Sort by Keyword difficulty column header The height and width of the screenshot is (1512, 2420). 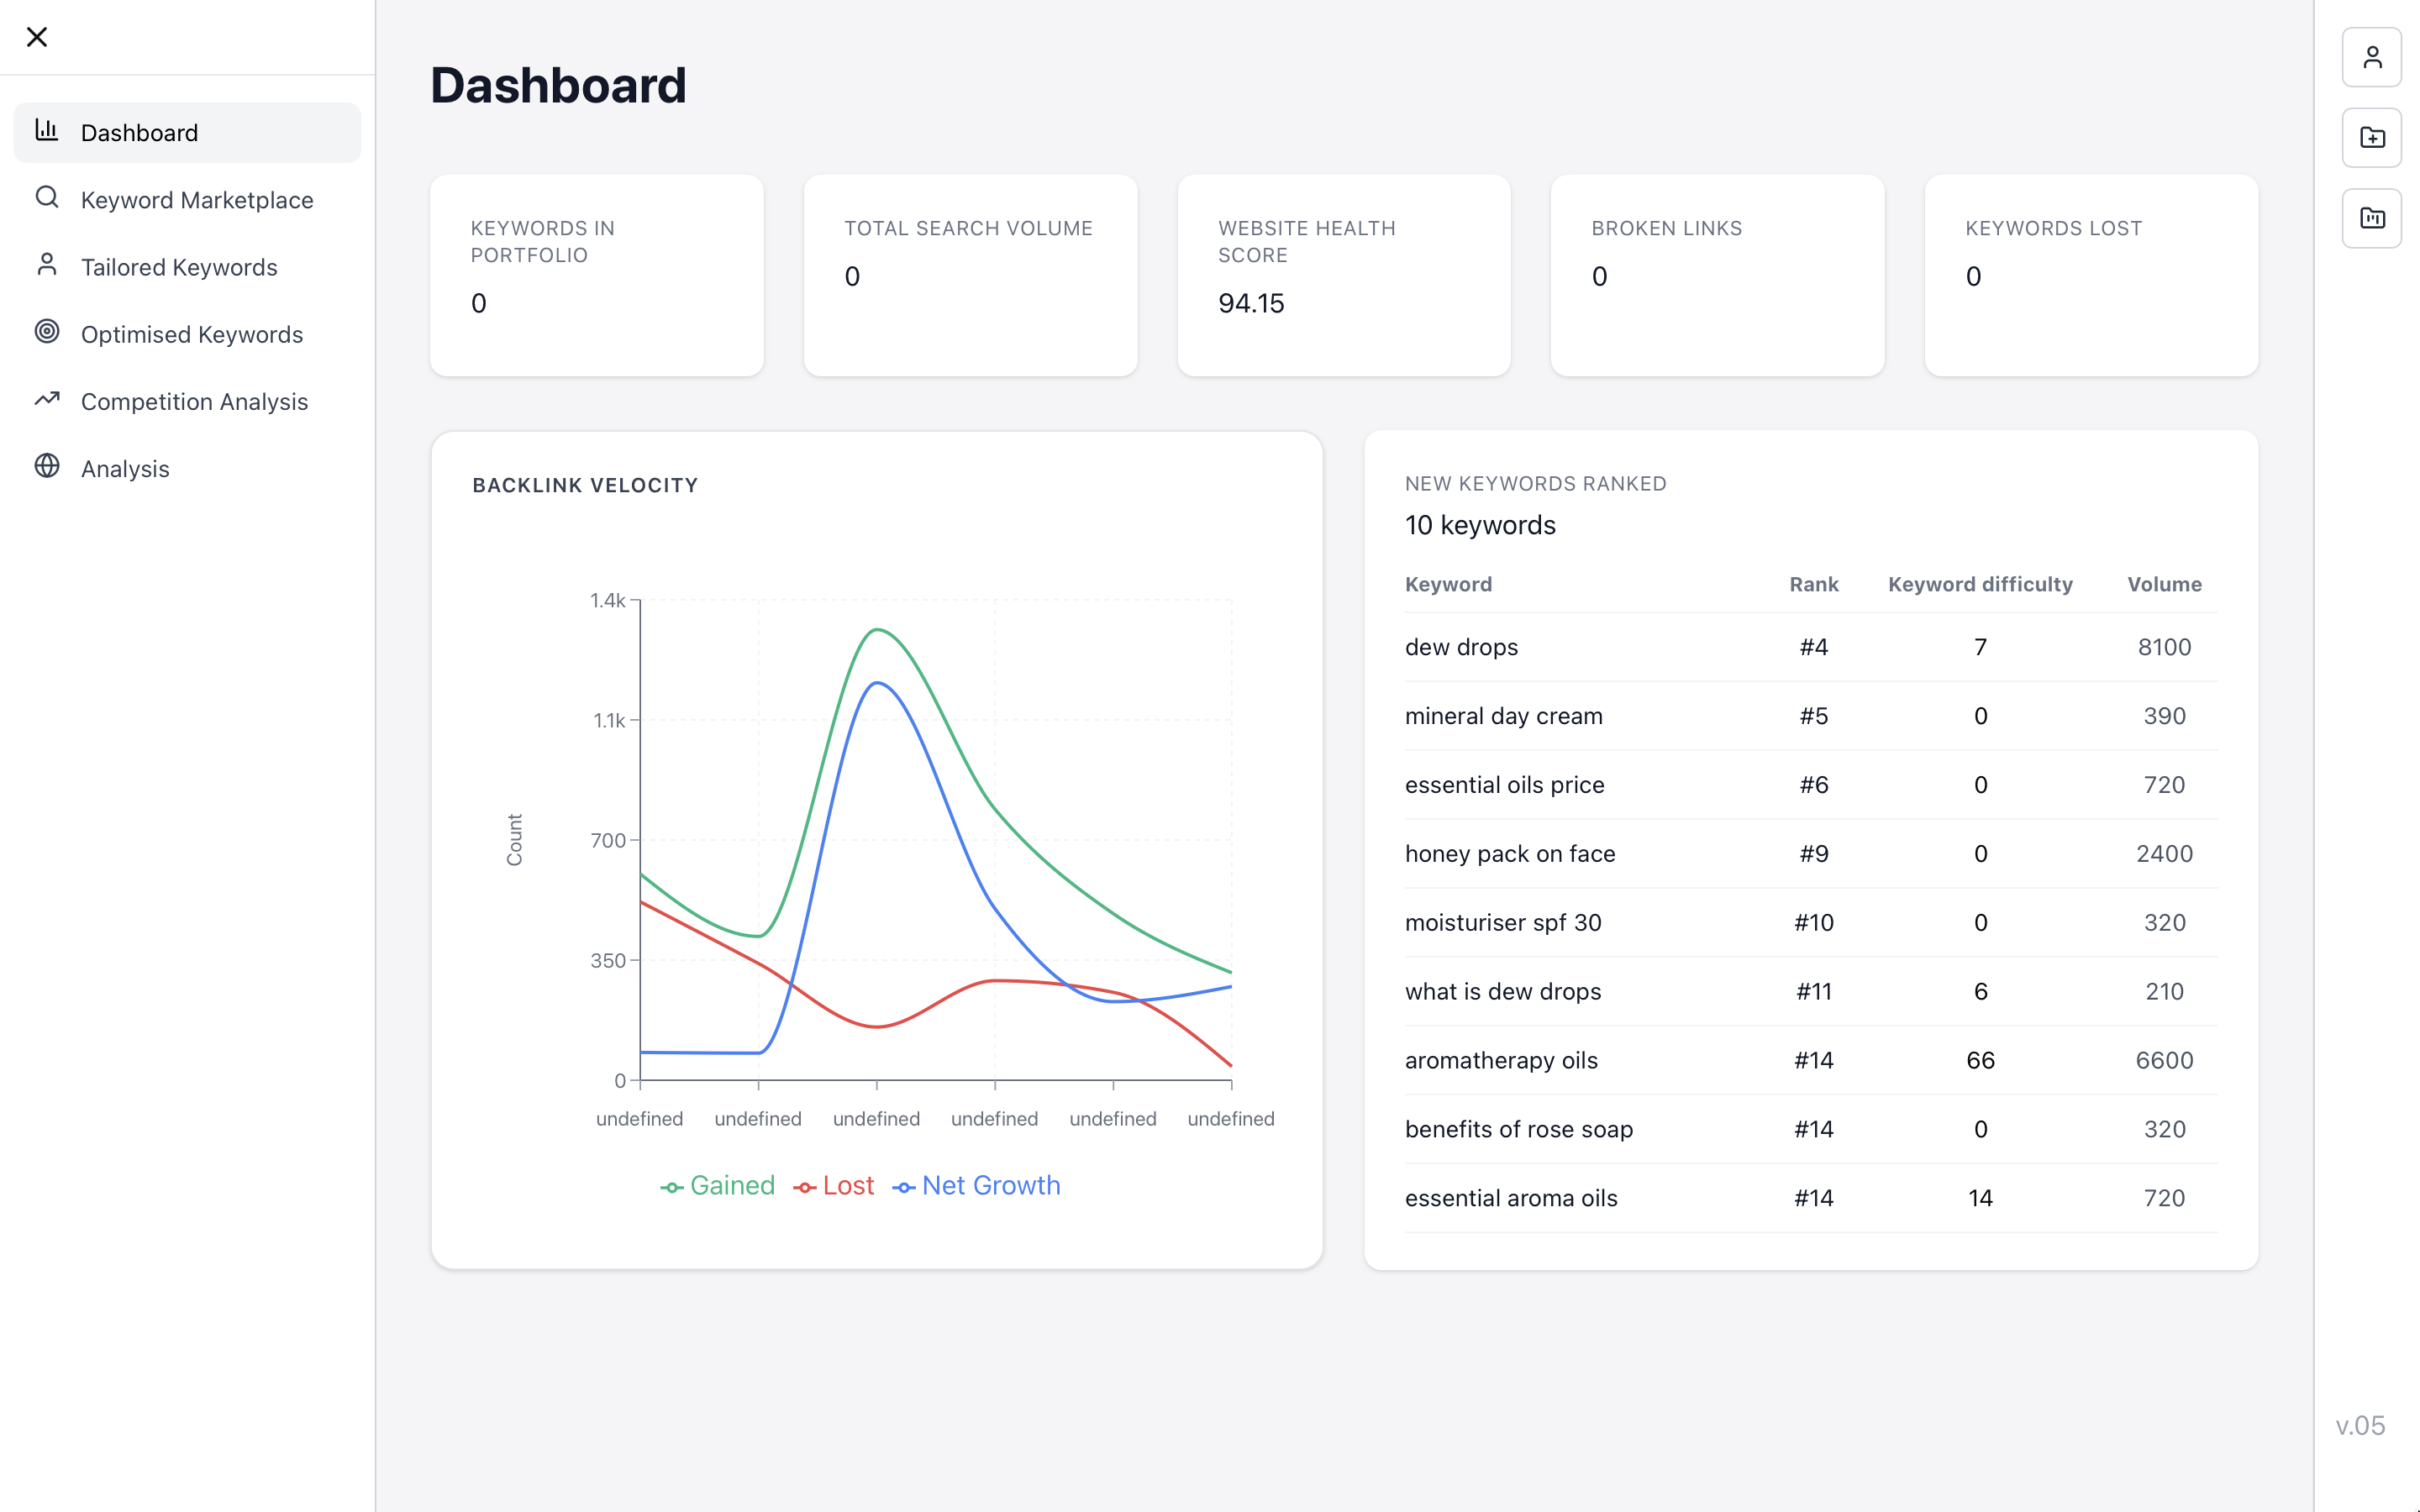click(1979, 584)
